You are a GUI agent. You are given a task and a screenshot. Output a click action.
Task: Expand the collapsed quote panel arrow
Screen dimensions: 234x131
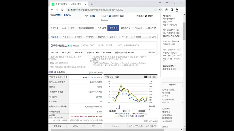click(105, 20)
